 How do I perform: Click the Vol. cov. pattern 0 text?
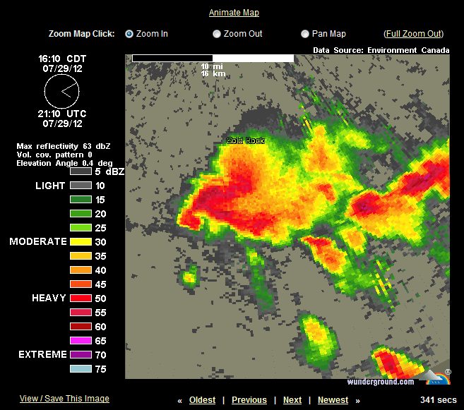click(x=54, y=155)
